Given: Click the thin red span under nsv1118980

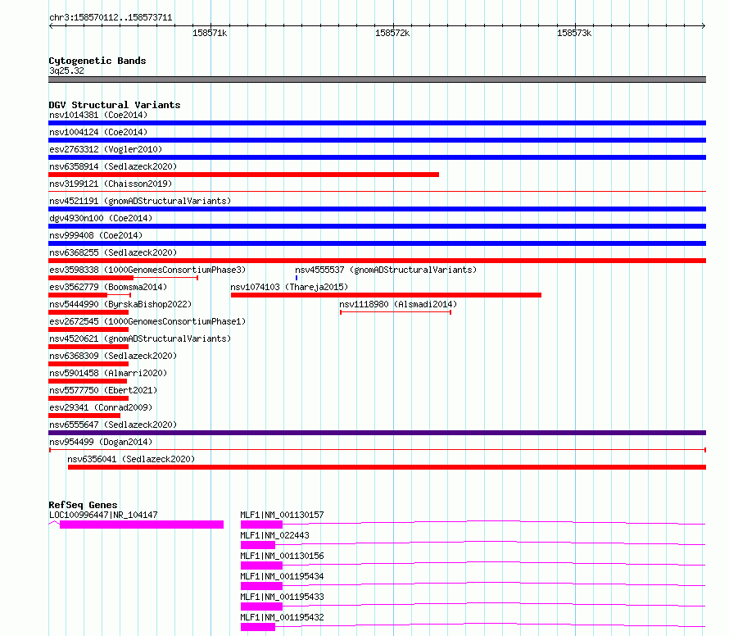Looking at the screenshot, I should point(396,312).
